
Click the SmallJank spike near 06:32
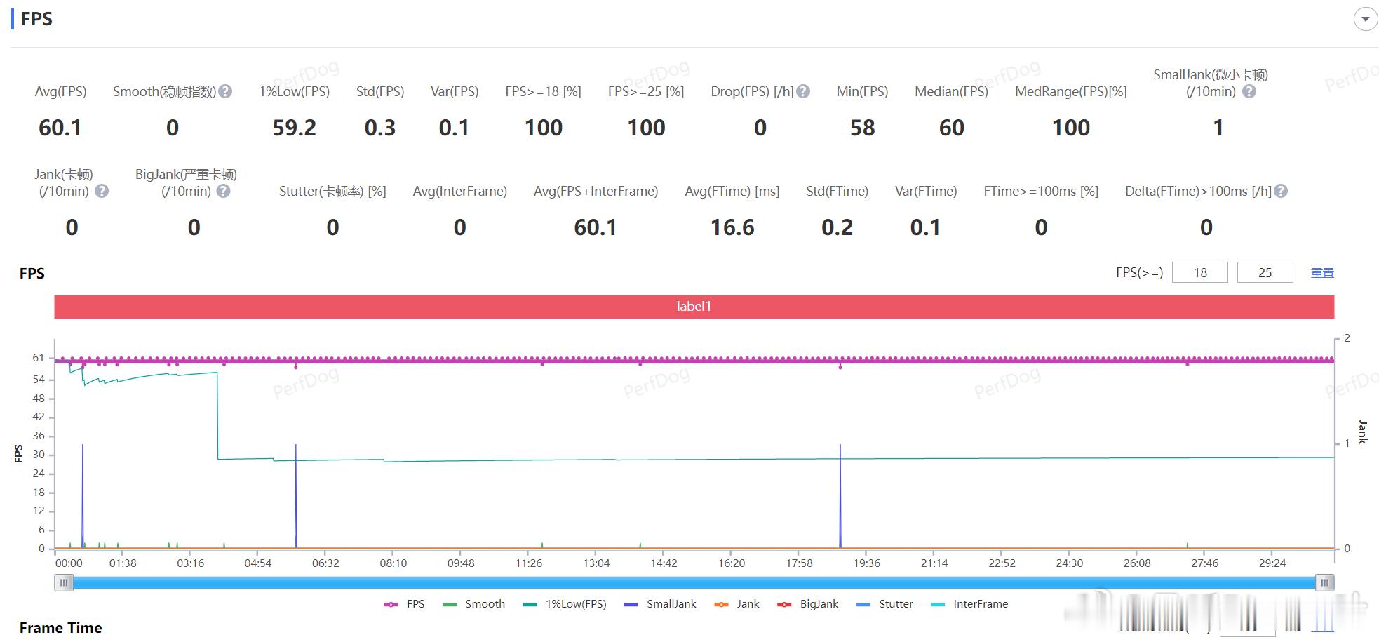296,495
